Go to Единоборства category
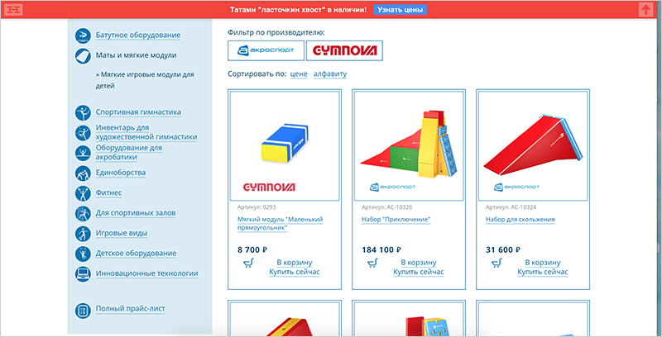 [121, 173]
